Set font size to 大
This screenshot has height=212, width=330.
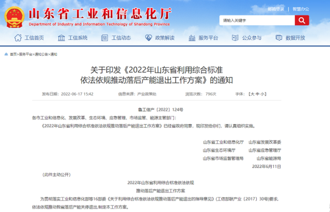click(252, 94)
